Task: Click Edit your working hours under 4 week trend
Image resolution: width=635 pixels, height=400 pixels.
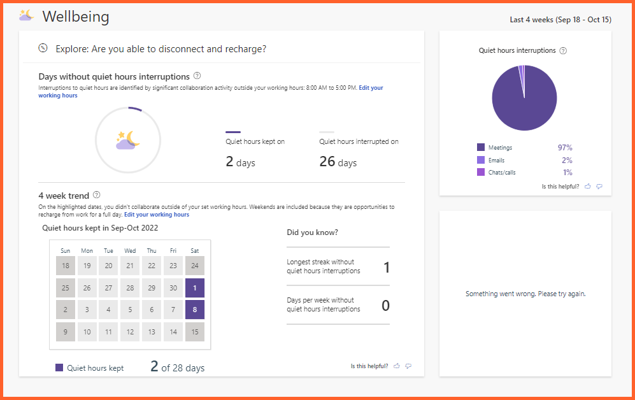Action: (x=157, y=215)
